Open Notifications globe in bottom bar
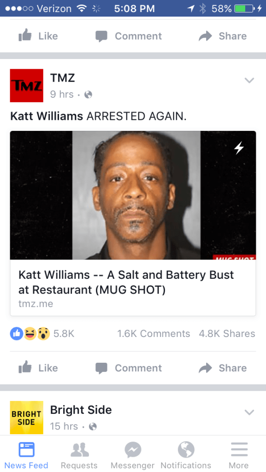Screen dimensions: 266x472 tap(186, 455)
